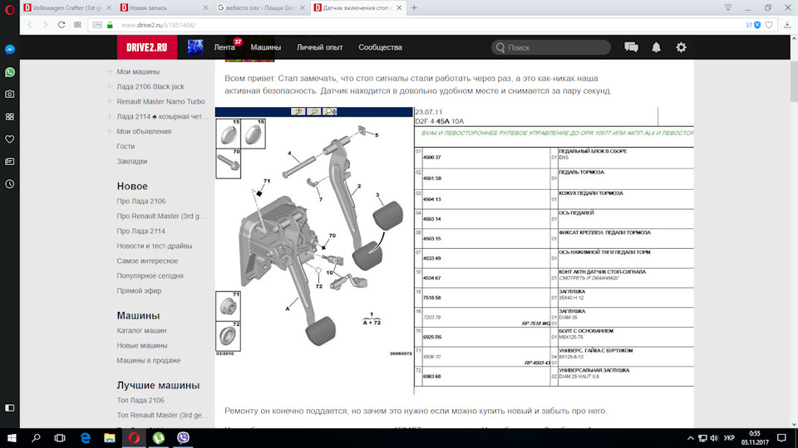Reload the current page
The height and width of the screenshot is (448, 798).
tap(62, 25)
